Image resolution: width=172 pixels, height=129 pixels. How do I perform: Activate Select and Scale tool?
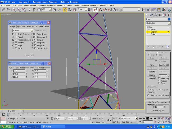[75, 10]
